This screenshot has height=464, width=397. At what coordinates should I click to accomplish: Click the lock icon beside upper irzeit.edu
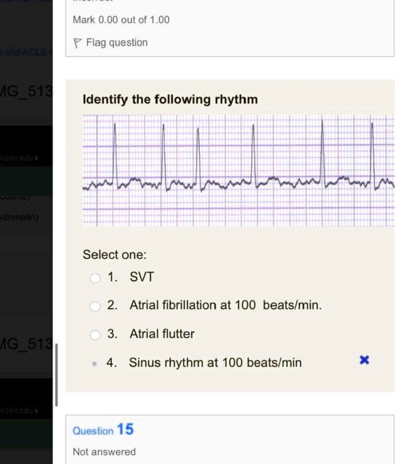37,158
